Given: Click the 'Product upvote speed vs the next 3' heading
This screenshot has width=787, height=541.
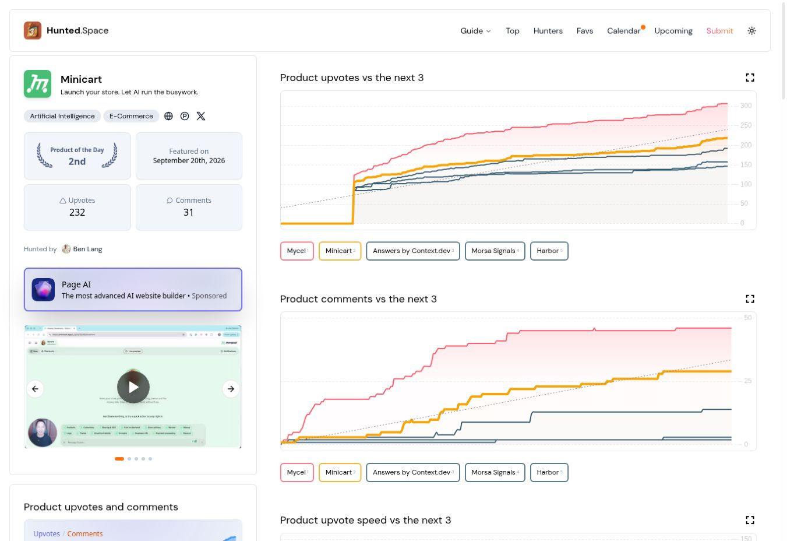Looking at the screenshot, I should [x=366, y=520].
